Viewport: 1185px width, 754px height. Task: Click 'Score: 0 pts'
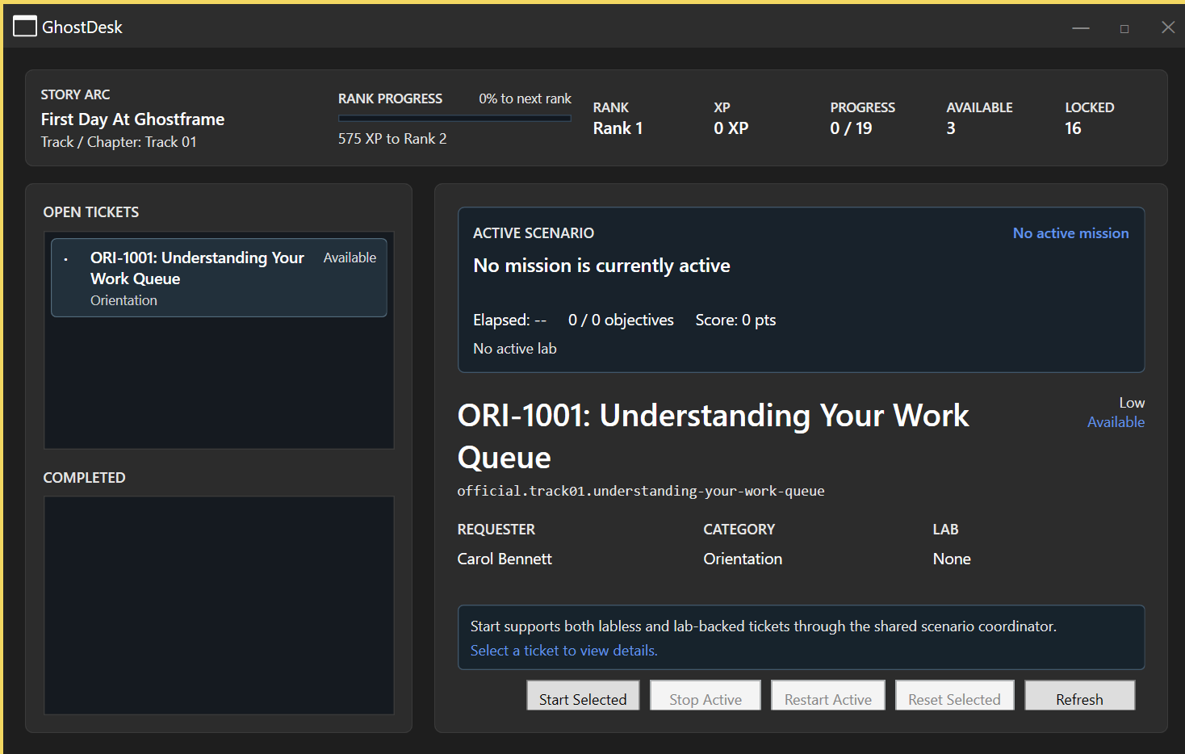(x=735, y=320)
